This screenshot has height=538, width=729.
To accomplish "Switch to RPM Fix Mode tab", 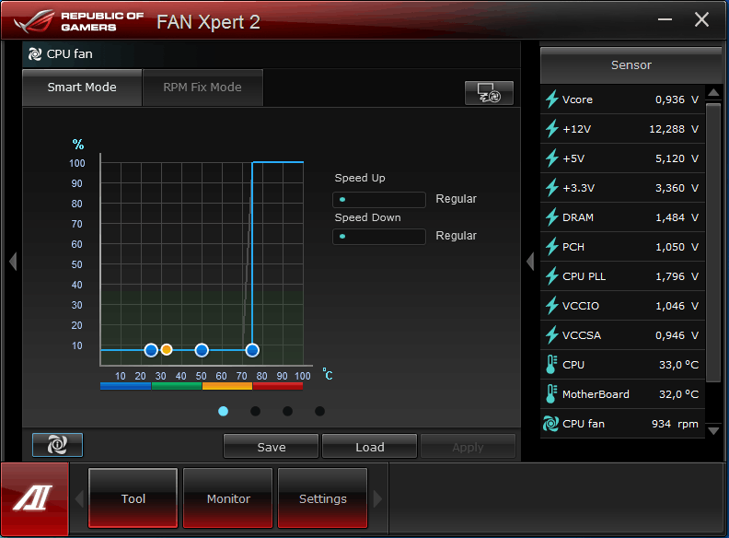I will (x=202, y=88).
